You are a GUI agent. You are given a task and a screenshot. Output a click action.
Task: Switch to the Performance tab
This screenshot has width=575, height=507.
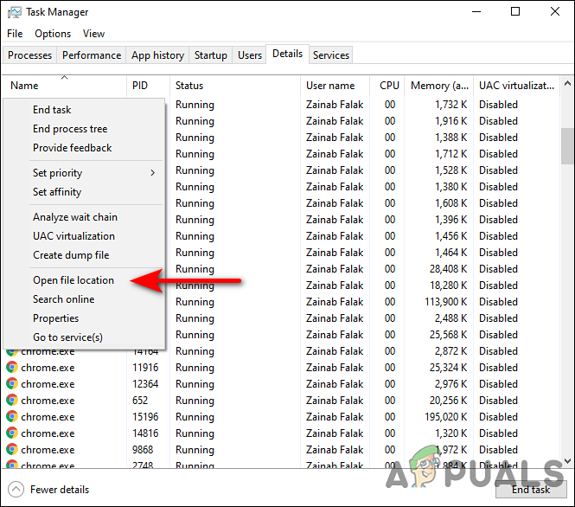click(92, 55)
